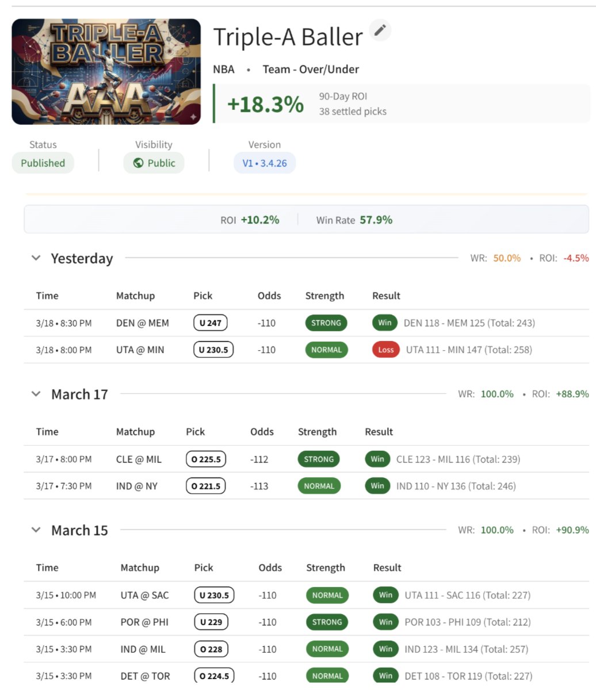Click the Win badge for IND @ NY
The height and width of the screenshot is (690, 596).
tap(377, 486)
